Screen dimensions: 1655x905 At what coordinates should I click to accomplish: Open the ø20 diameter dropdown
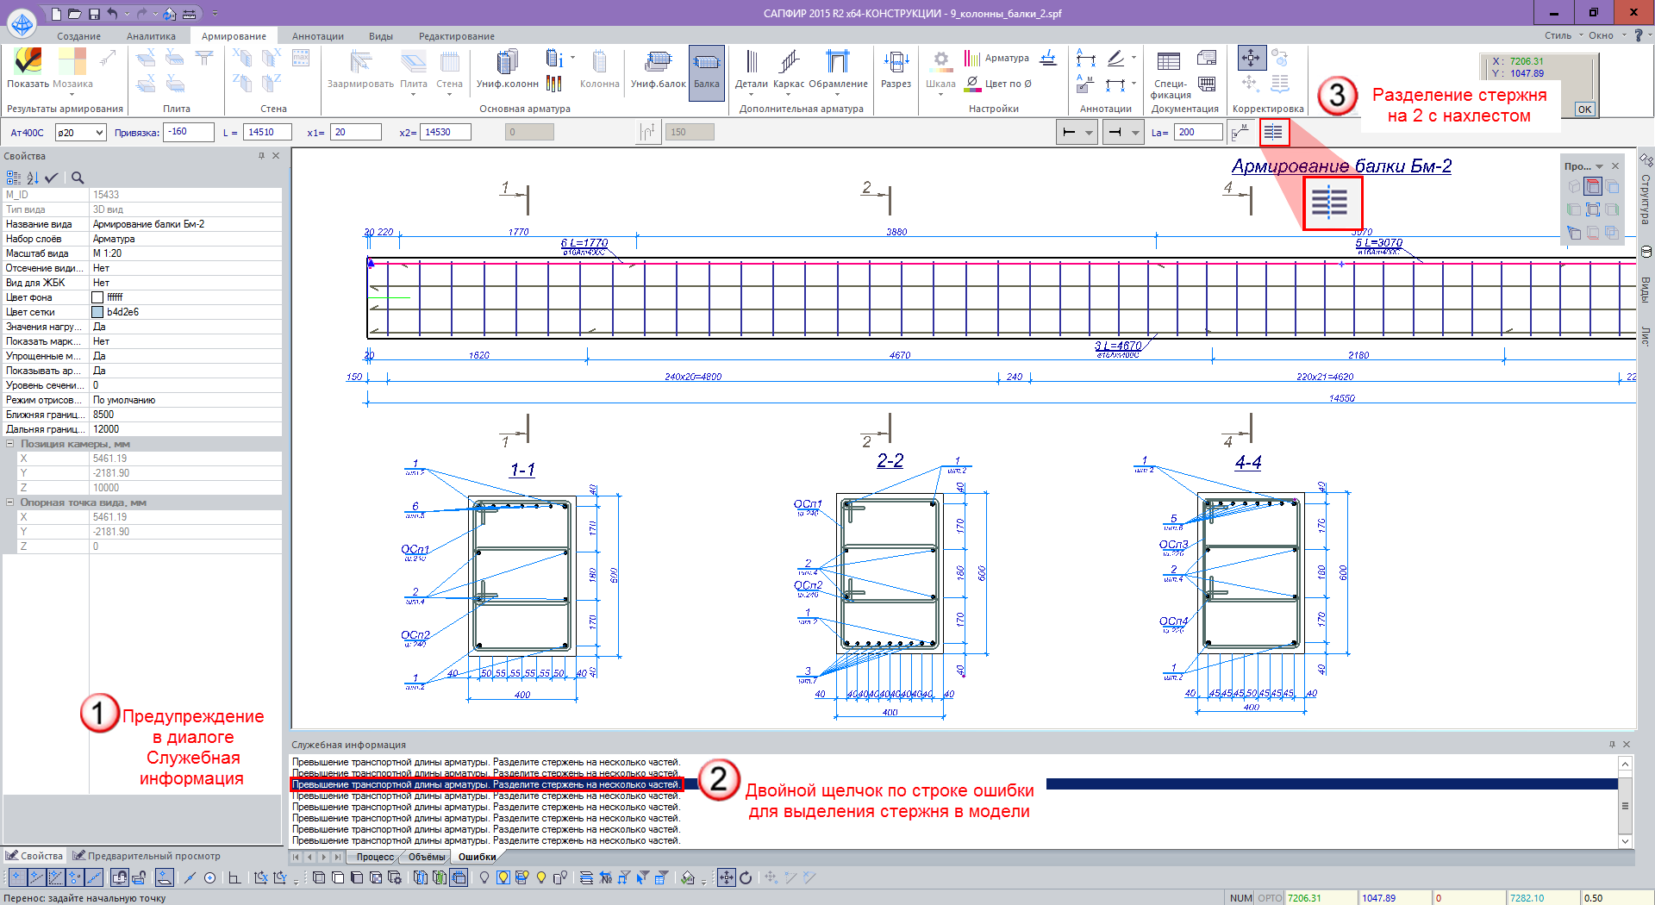click(99, 132)
